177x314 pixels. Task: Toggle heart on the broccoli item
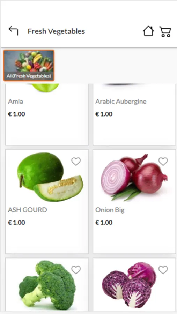(x=76, y=270)
